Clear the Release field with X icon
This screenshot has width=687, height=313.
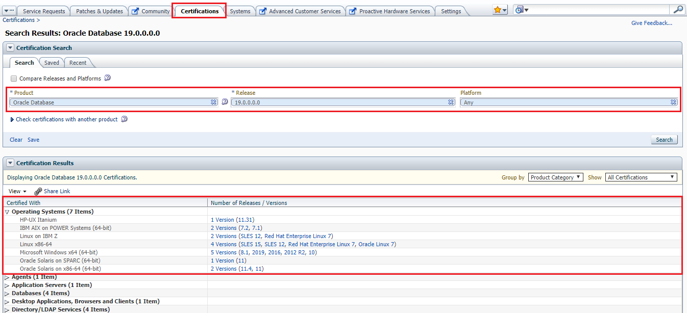(451, 102)
